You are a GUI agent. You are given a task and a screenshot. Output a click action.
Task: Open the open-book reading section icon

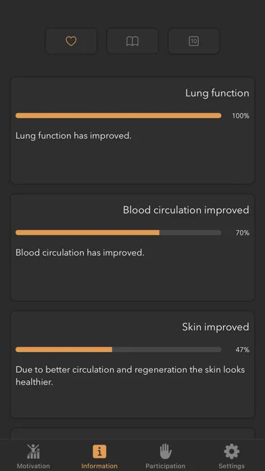pos(132,41)
